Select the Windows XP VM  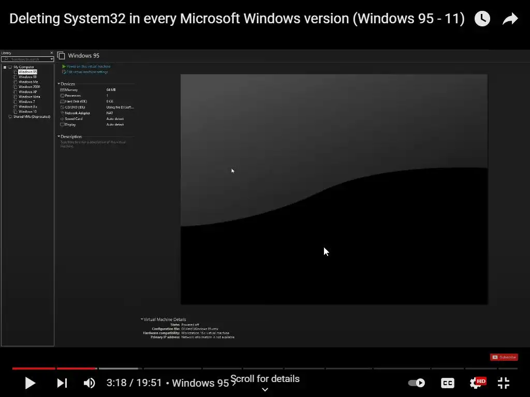point(28,92)
